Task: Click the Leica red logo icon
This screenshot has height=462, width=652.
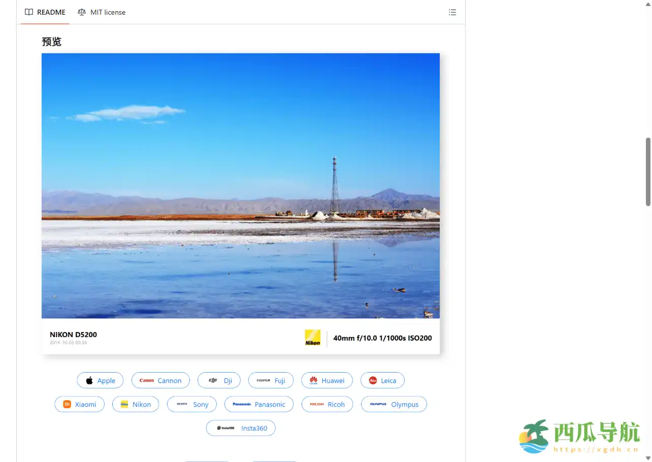Action: tap(373, 380)
